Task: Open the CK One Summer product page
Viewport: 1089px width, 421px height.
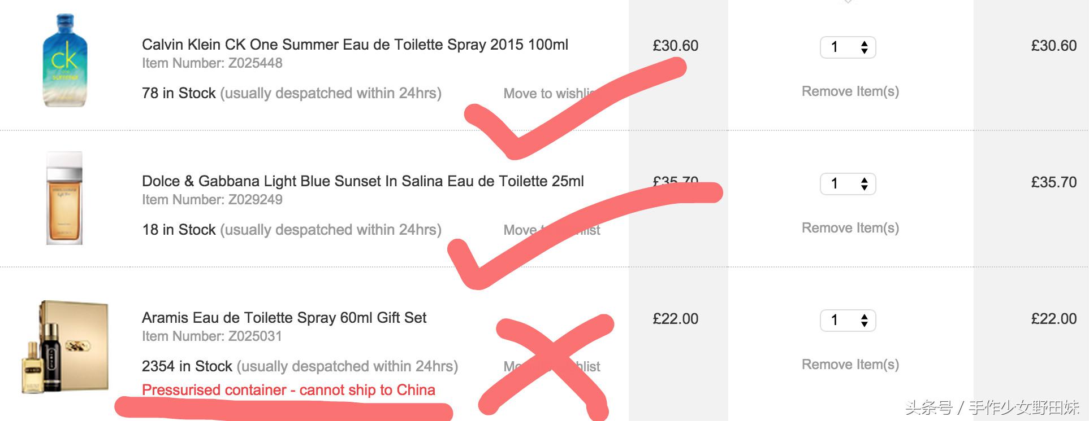Action: pos(355,44)
